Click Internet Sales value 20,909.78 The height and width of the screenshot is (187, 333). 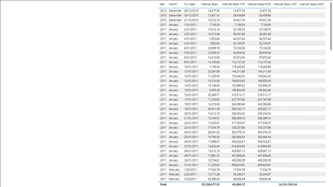[214, 48]
